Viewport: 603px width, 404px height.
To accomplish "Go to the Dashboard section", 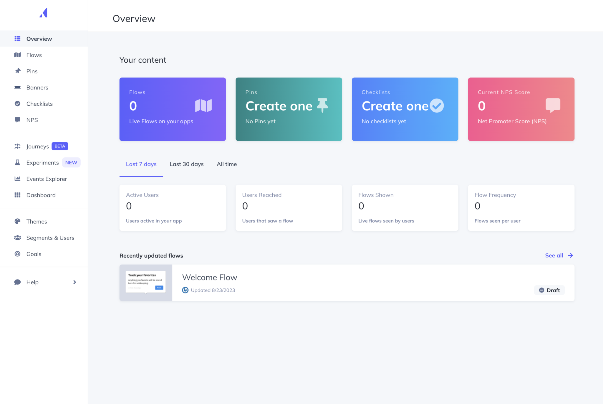I will [x=41, y=195].
